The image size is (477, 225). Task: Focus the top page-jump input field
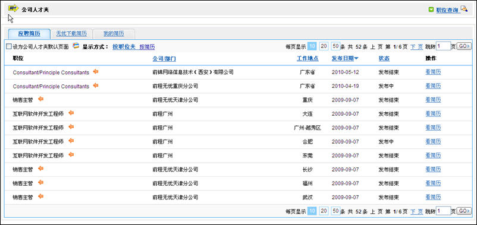[443, 46]
